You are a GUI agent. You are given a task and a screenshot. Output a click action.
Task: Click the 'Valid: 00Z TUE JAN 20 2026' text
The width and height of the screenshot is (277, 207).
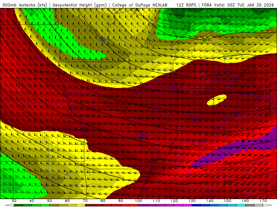coord(244,5)
